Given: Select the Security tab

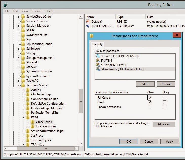Looking at the screenshot, I should [x=98, y=44].
